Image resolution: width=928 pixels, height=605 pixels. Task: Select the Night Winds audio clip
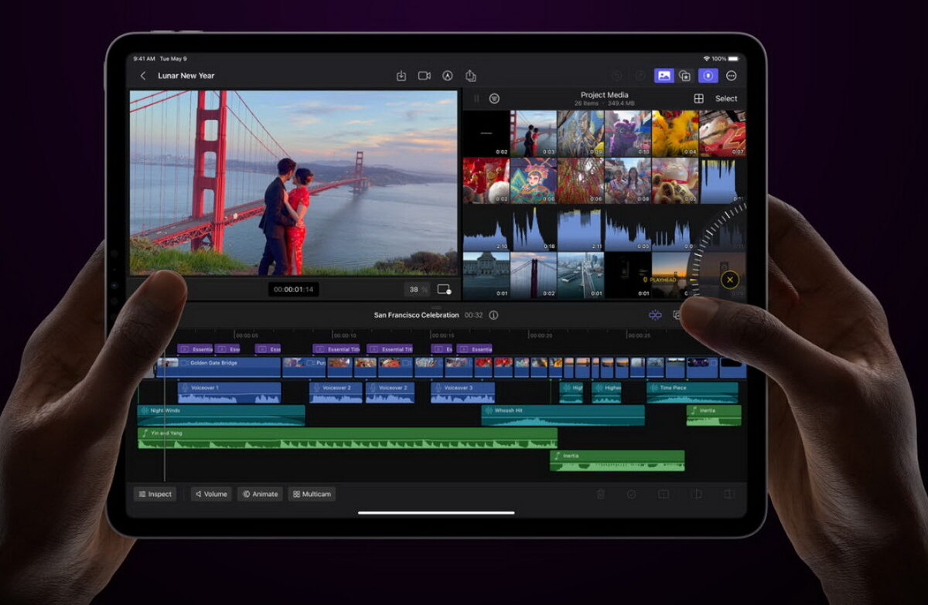tap(221, 416)
